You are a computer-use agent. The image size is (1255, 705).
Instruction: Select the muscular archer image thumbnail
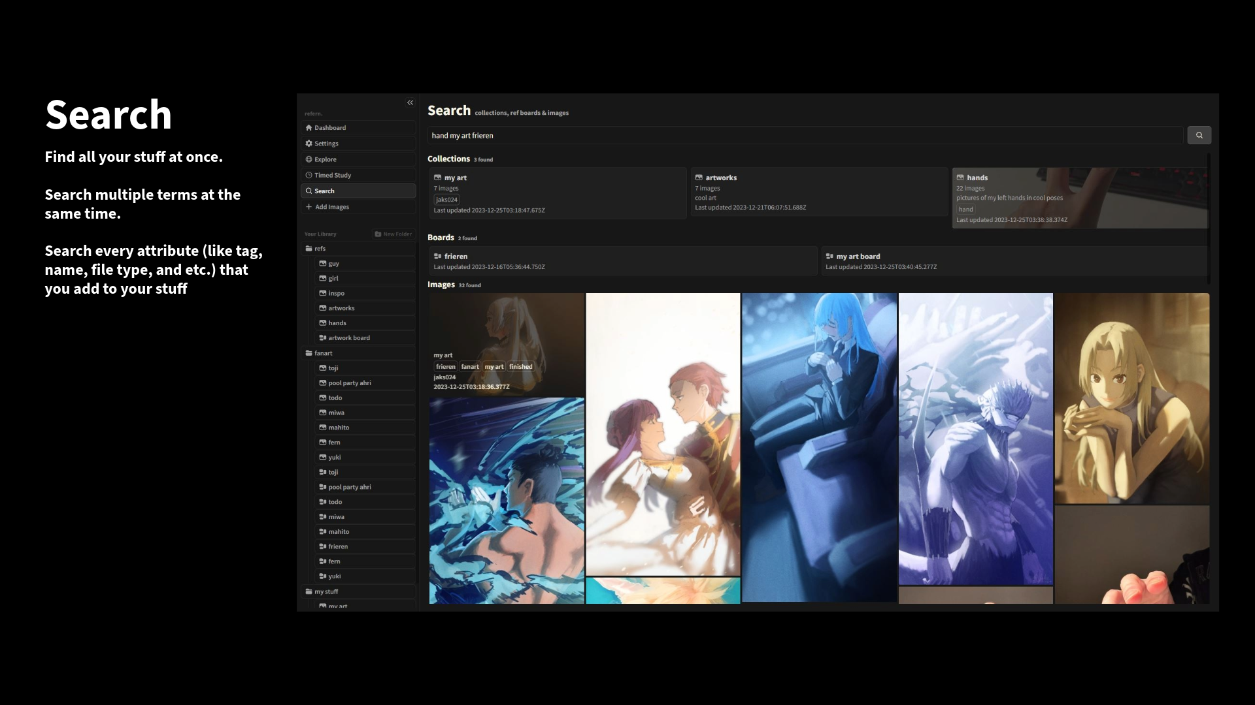(x=976, y=439)
